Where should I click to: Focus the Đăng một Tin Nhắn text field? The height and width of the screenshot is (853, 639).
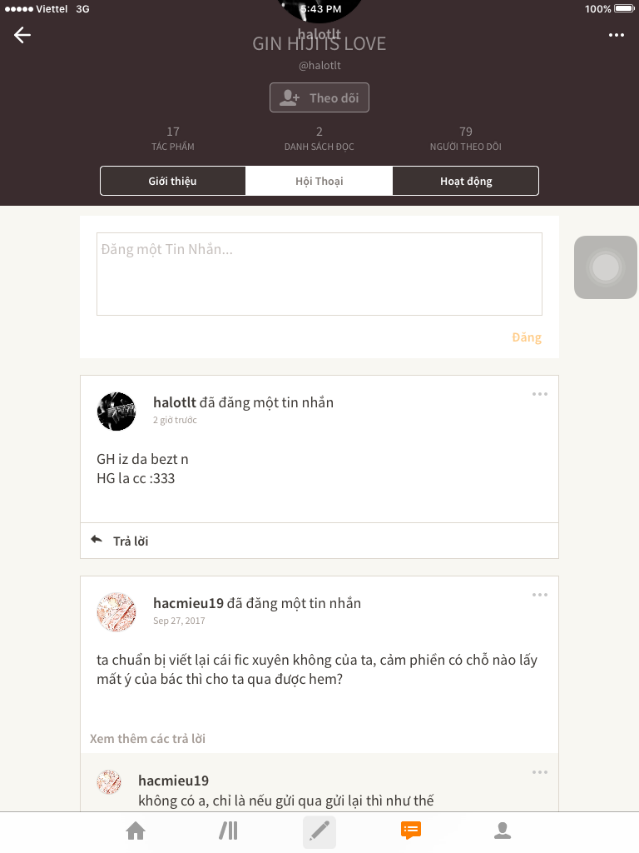point(319,274)
